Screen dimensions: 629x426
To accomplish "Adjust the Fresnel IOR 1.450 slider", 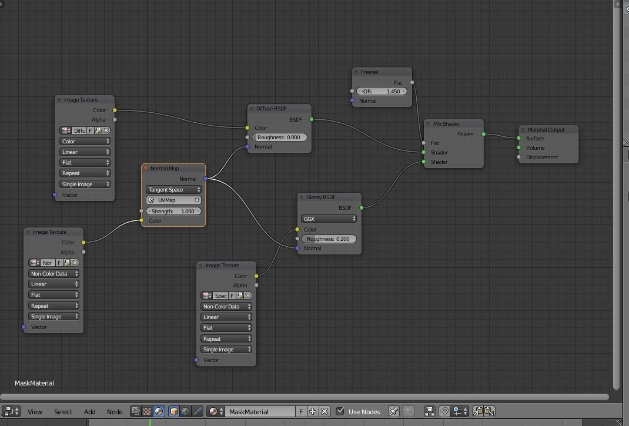I will click(x=382, y=92).
